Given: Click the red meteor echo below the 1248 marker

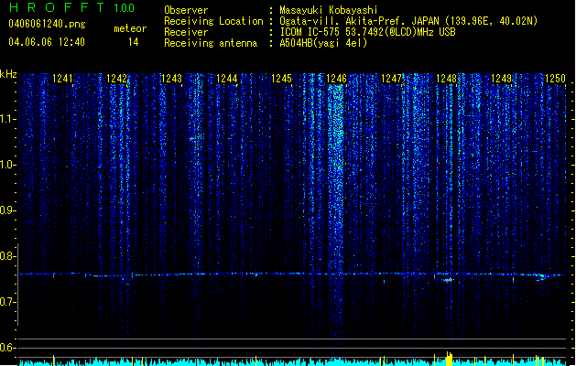Looking at the screenshot, I should [448, 281].
